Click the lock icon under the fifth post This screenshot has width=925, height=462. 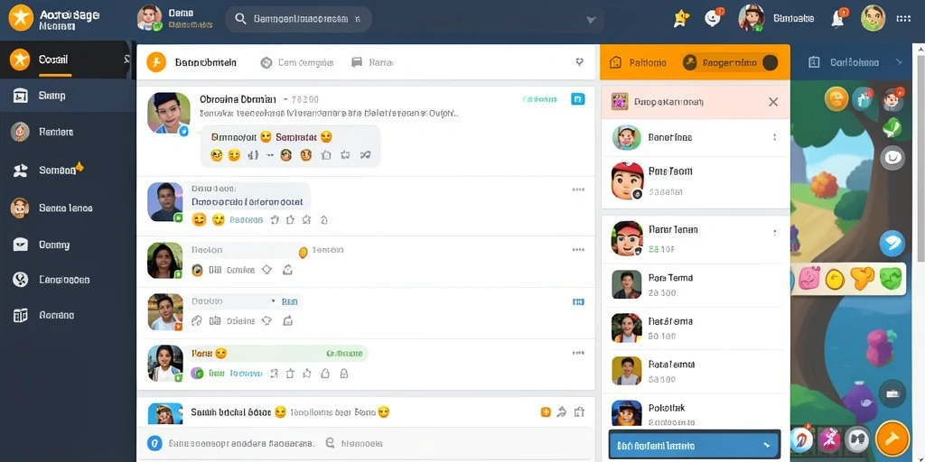tap(344, 374)
